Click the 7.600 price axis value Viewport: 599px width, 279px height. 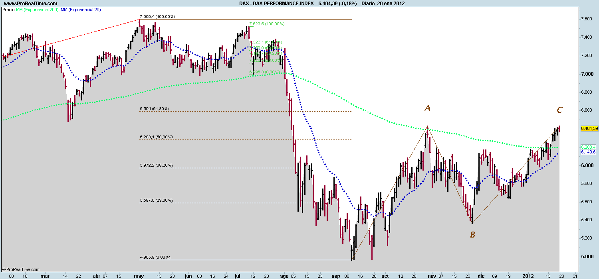point(586,19)
